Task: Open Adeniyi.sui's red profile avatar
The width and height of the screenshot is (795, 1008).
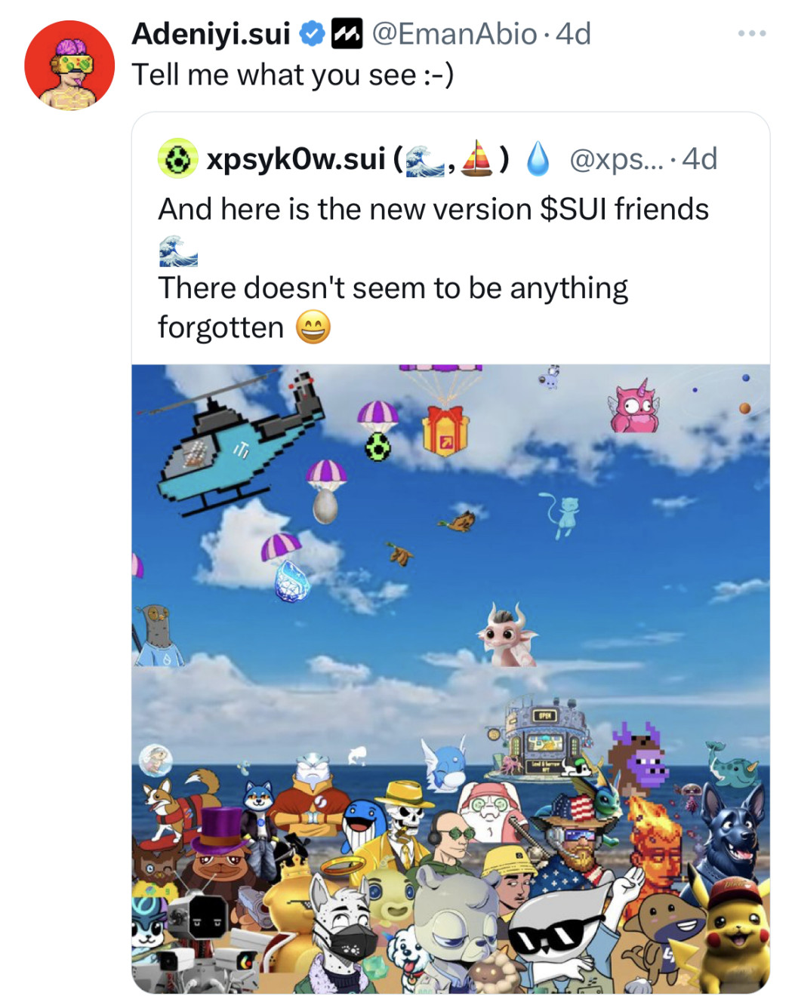Action: tap(69, 66)
